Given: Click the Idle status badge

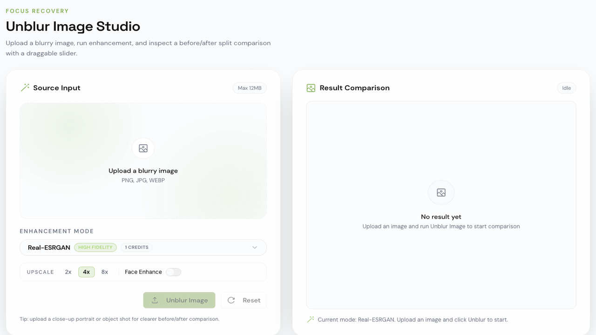Looking at the screenshot, I should (566, 88).
